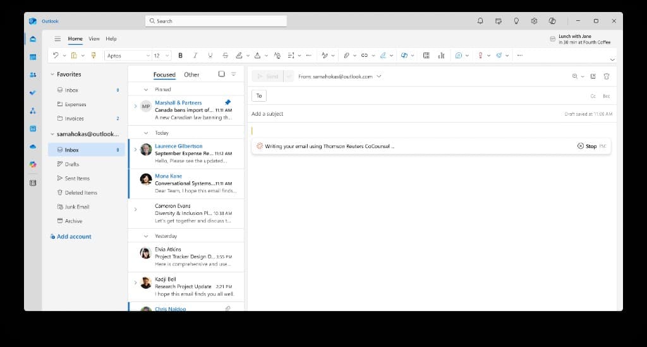Discard the draft with the trash icon
The image size is (647, 347).
[607, 76]
